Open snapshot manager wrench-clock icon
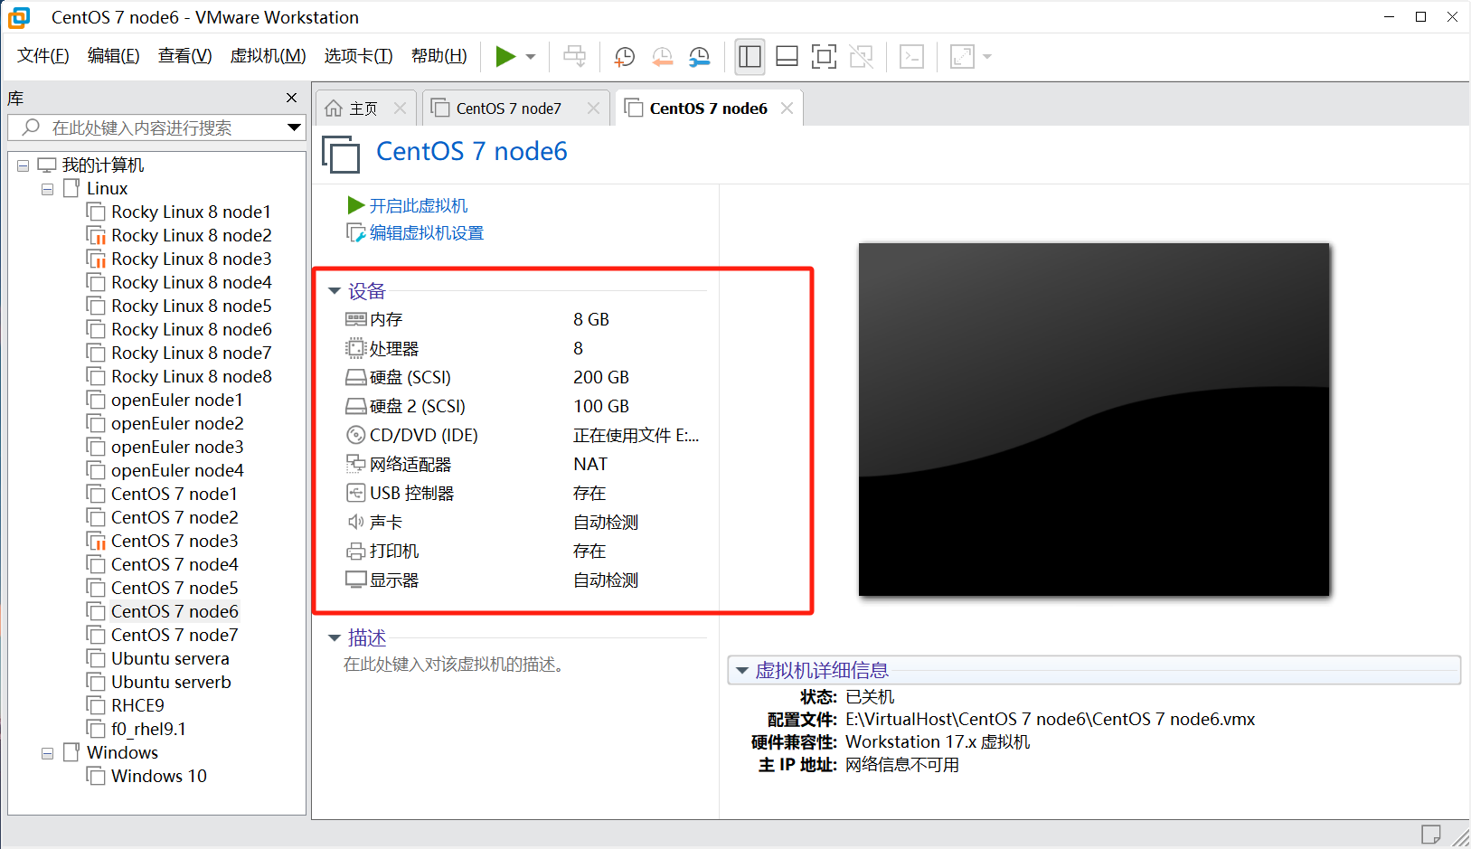Viewport: 1471px width, 849px height. (x=699, y=57)
